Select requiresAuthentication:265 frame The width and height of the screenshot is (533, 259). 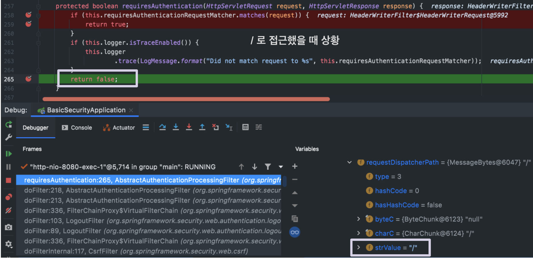click(148, 180)
